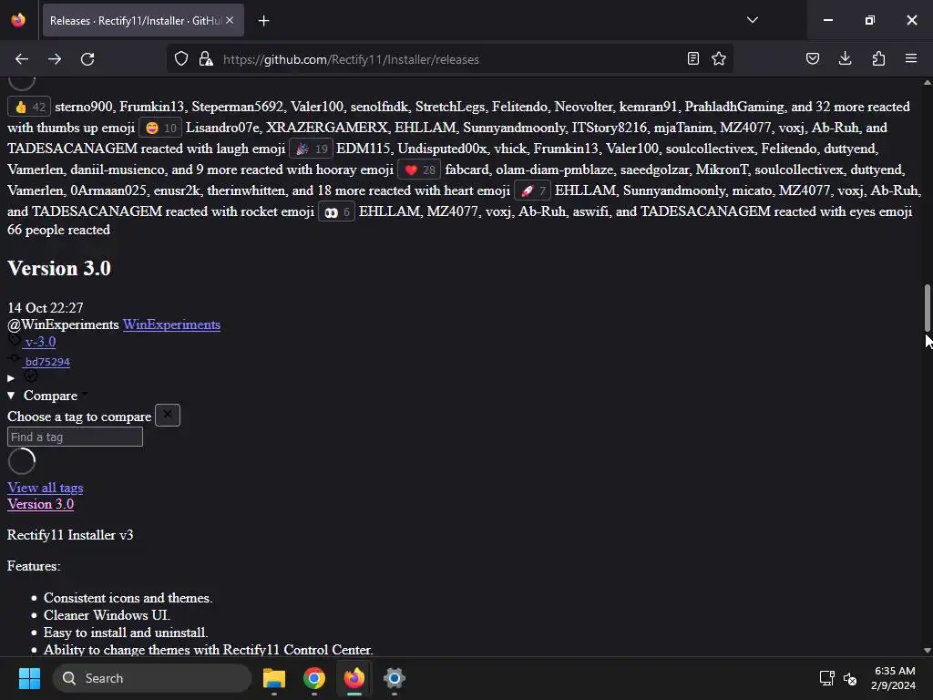Click 'Easy to install and uninstall.' bullet
The image size is (933, 700).
126,633
